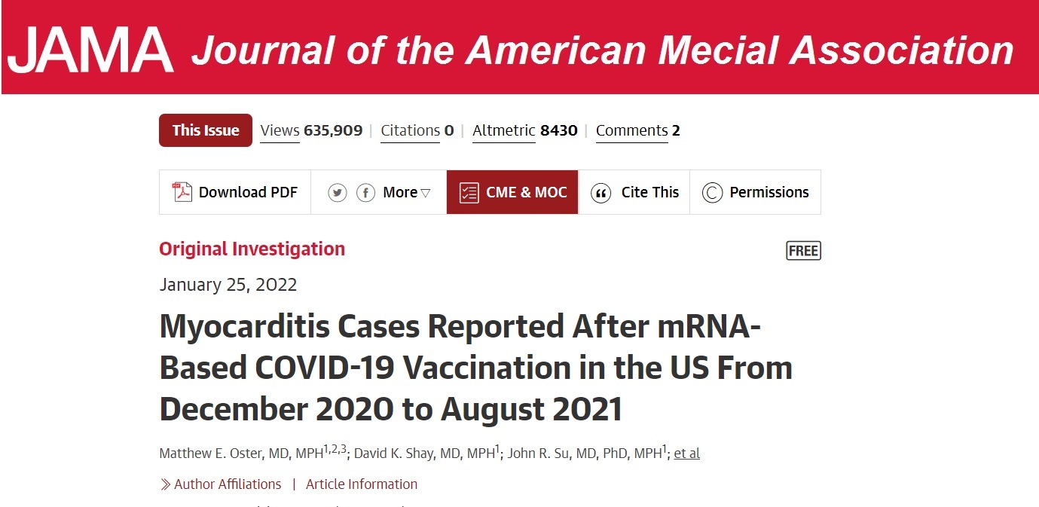
Task: Click the FREE access badge
Action: pos(802,251)
